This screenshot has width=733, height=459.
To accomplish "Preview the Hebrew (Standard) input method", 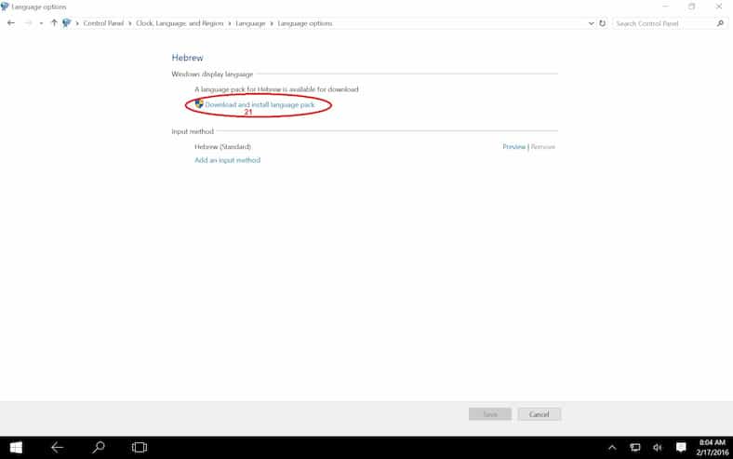I will 513,147.
